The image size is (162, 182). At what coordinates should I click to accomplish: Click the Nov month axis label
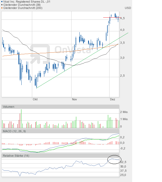74,99
